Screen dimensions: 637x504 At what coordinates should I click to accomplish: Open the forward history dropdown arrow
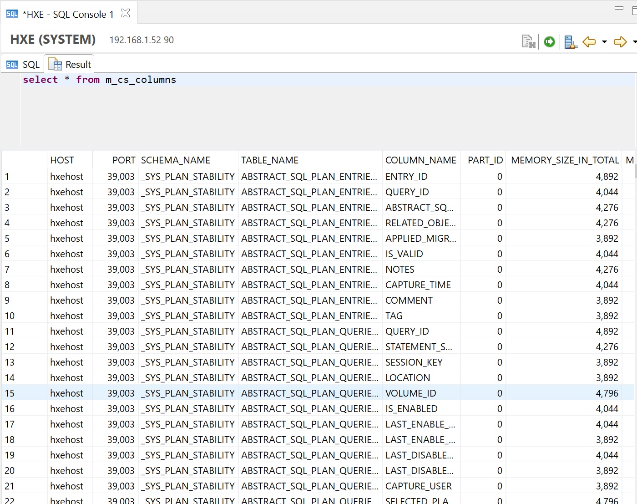(635, 42)
